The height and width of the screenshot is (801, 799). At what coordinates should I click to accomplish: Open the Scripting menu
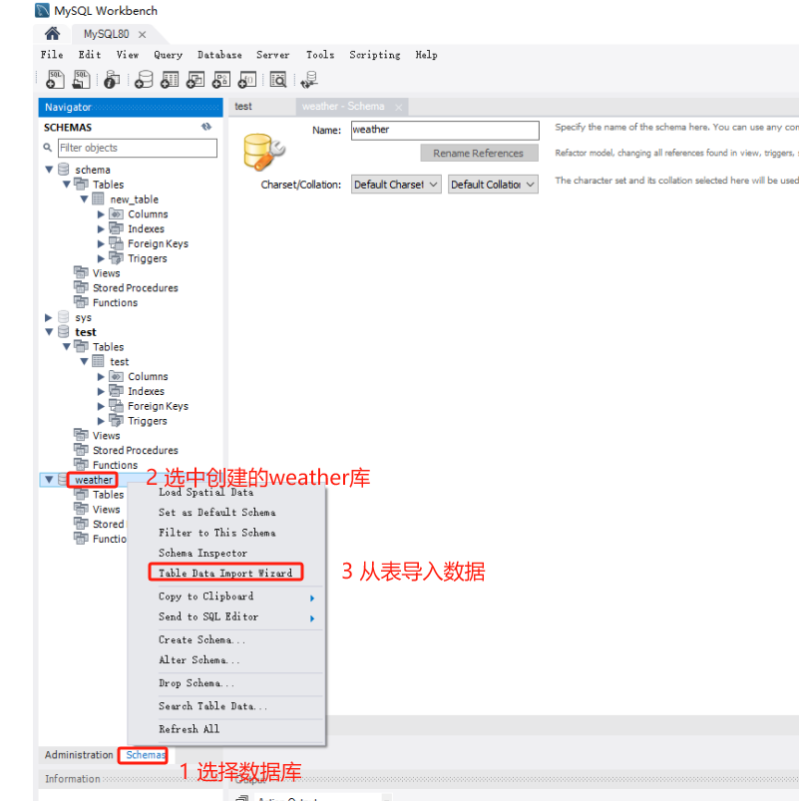[375, 55]
